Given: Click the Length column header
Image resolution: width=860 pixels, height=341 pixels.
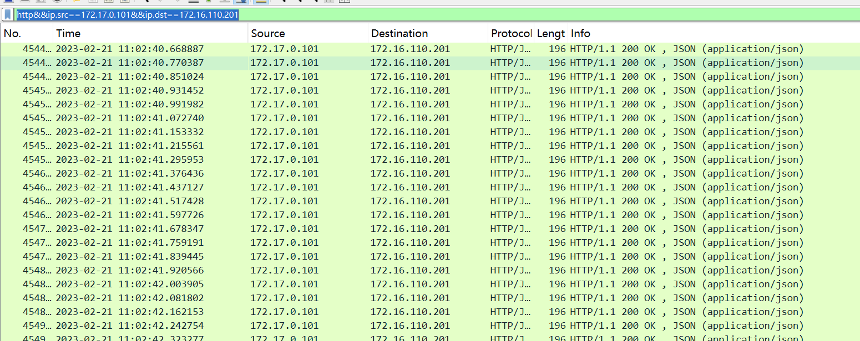Looking at the screenshot, I should pyautogui.click(x=550, y=34).
